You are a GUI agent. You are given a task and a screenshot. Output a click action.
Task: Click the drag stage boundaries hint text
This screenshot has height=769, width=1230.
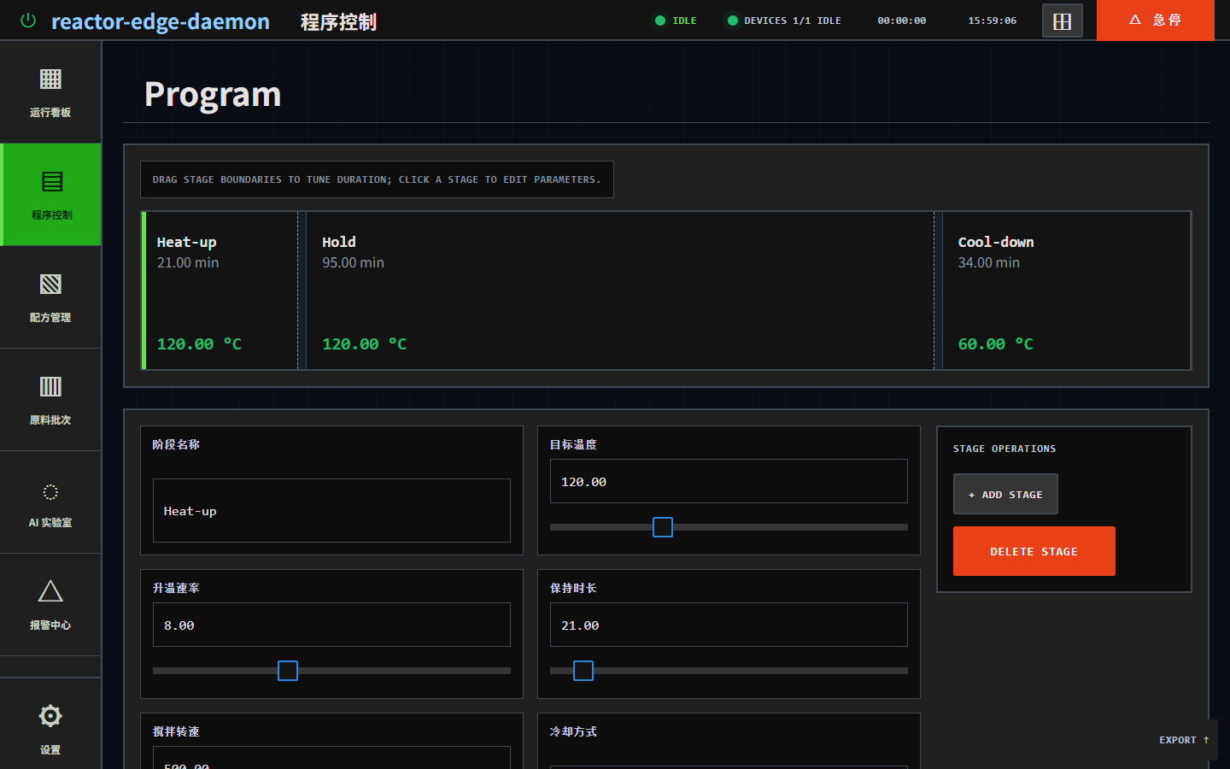(x=377, y=179)
